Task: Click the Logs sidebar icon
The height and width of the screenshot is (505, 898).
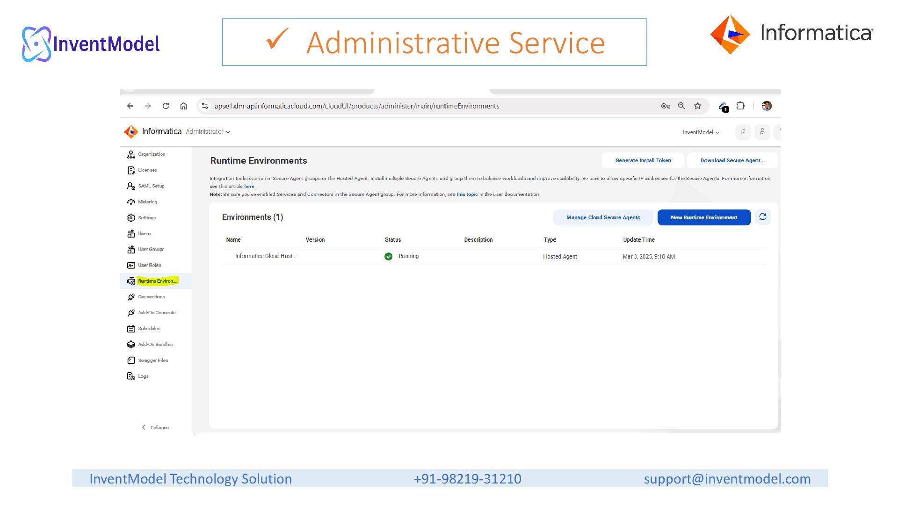Action: coord(131,376)
